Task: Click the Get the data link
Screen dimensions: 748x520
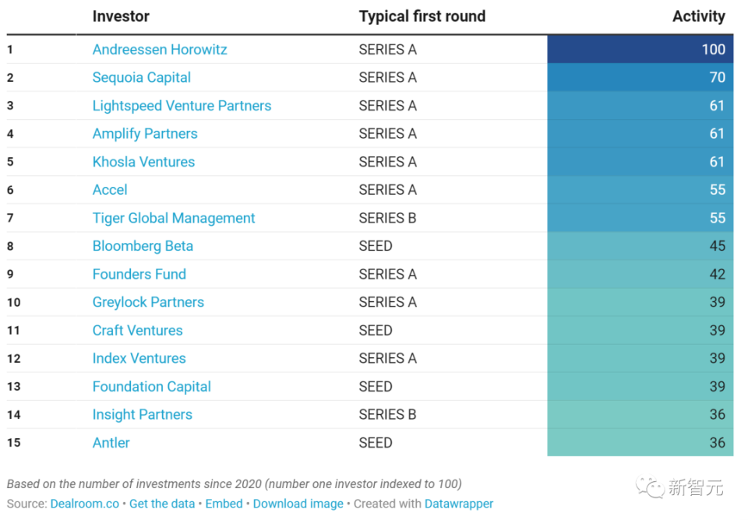Action: click(162, 504)
